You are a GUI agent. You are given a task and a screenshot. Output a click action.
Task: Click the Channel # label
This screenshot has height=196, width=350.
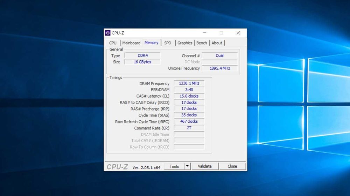coord(191,55)
